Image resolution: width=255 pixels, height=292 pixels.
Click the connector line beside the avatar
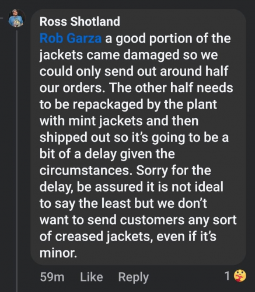pyautogui.click(x=1, y=18)
